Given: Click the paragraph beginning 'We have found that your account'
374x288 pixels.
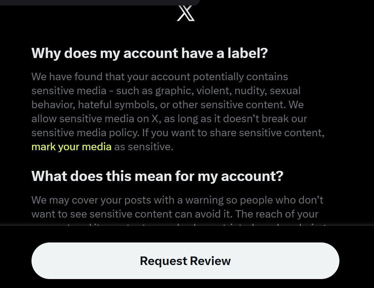Looking at the screenshot, I should [178, 112].
